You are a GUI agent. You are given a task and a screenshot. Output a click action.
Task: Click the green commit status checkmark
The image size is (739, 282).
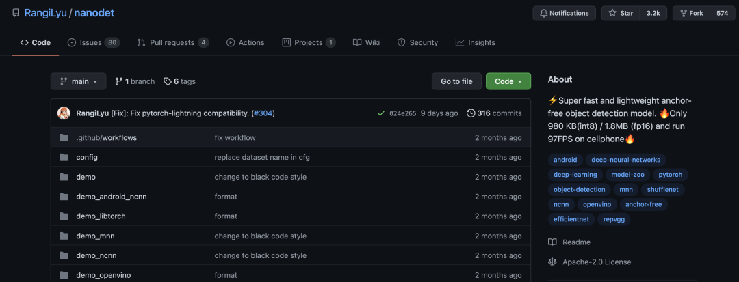click(x=381, y=113)
